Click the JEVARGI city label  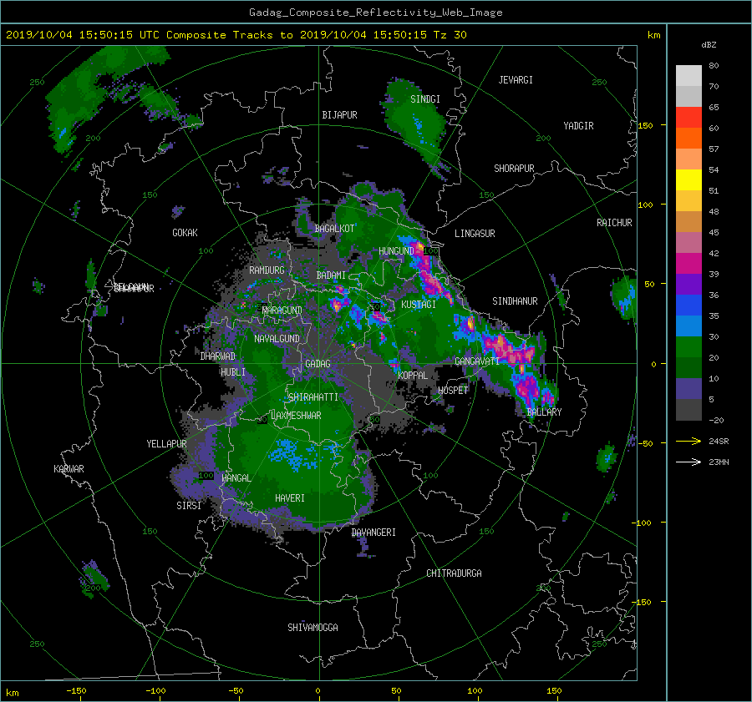(516, 80)
